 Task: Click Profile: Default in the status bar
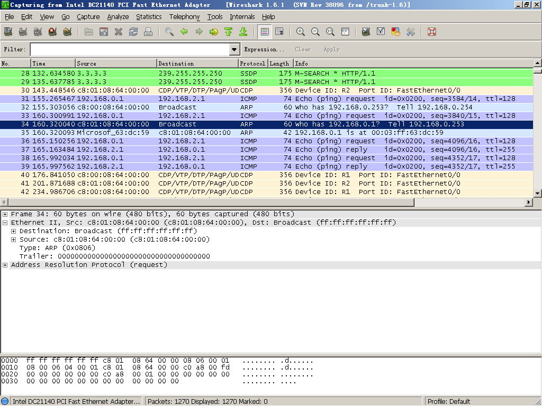coord(449,402)
